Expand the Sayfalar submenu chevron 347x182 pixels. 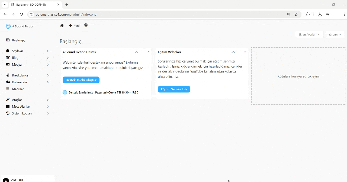tap(48, 51)
